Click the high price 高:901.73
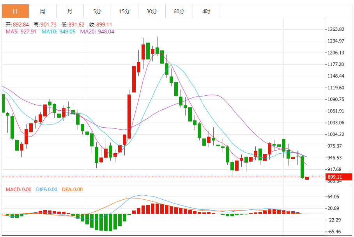354x237 pixels. tap(45, 25)
